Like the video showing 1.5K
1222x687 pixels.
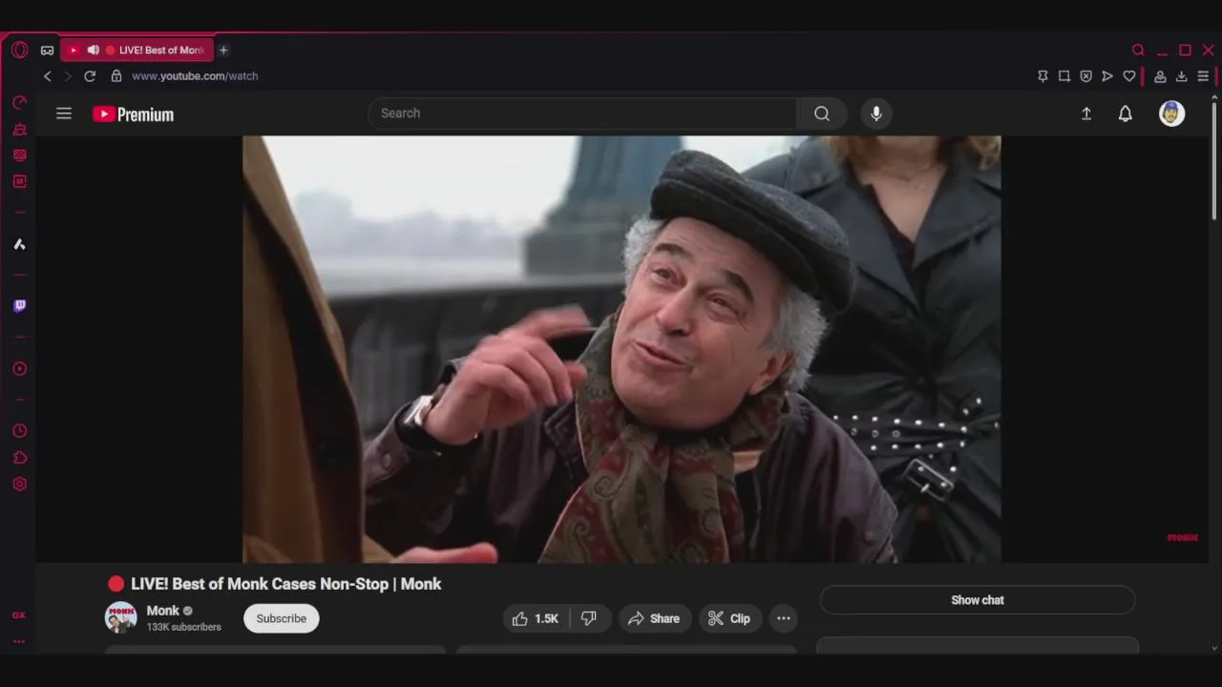(536, 618)
